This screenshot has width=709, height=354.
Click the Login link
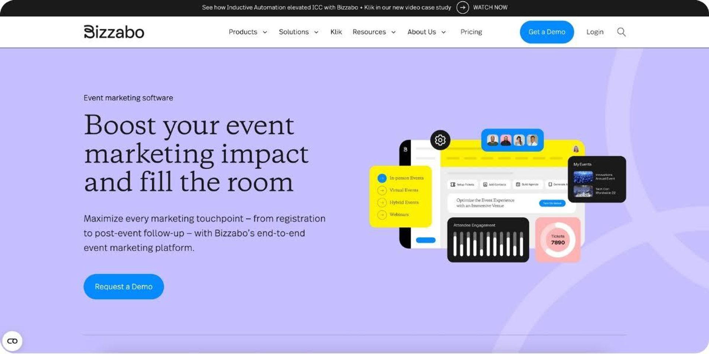click(x=595, y=32)
